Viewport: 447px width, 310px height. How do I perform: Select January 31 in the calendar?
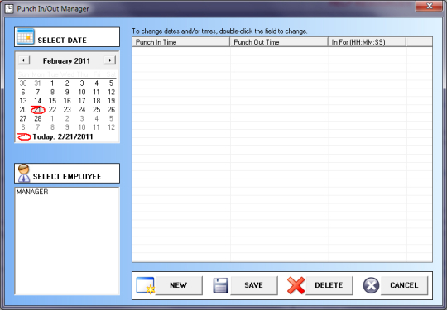click(37, 83)
